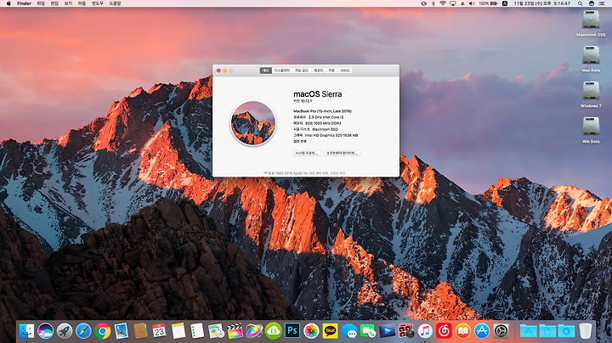The width and height of the screenshot is (612, 343).
Task: Open Messages speech bubble icon in dock
Action: tap(349, 331)
